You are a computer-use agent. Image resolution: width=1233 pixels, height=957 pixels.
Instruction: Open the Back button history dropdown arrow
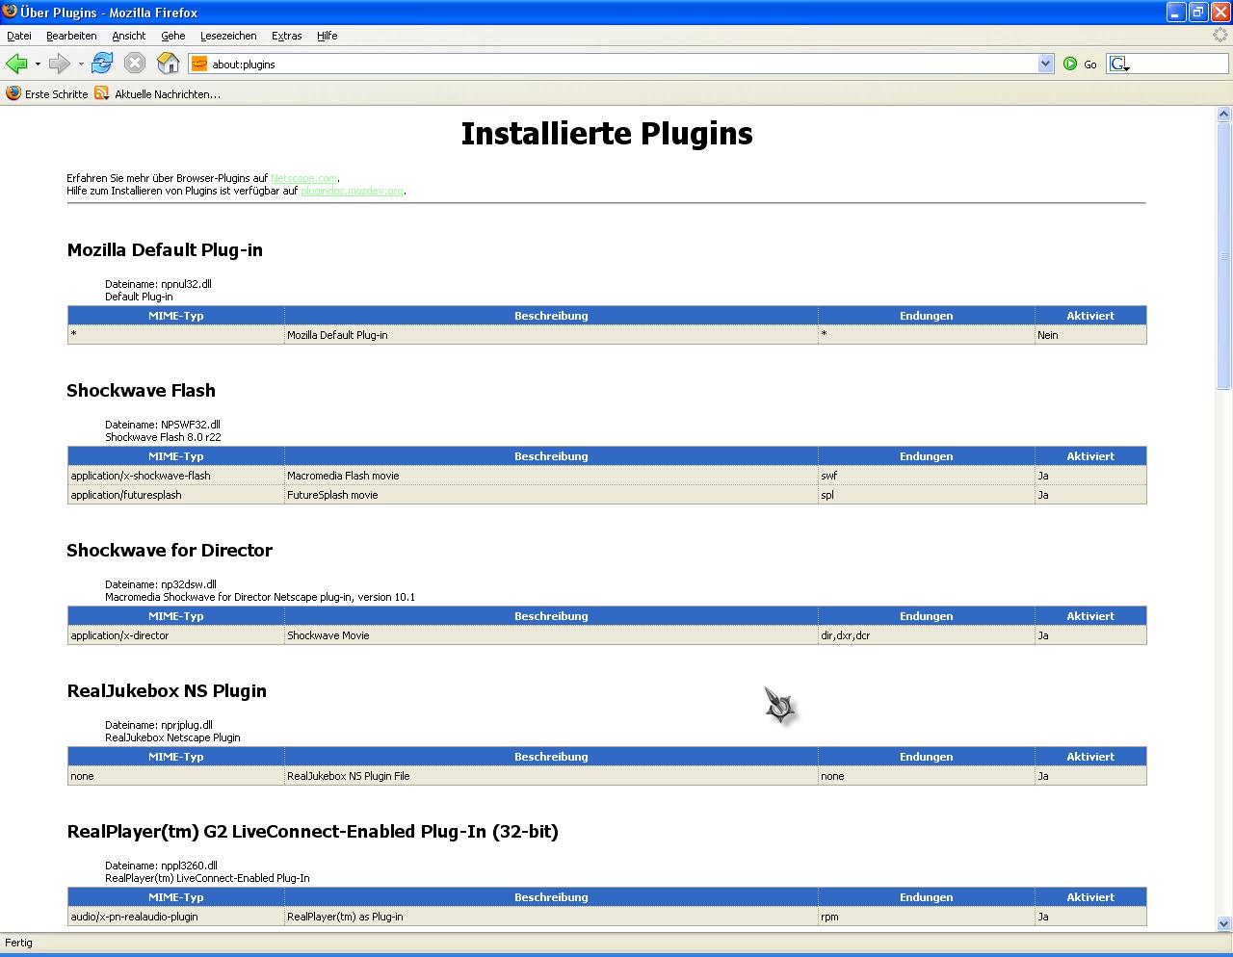click(38, 65)
